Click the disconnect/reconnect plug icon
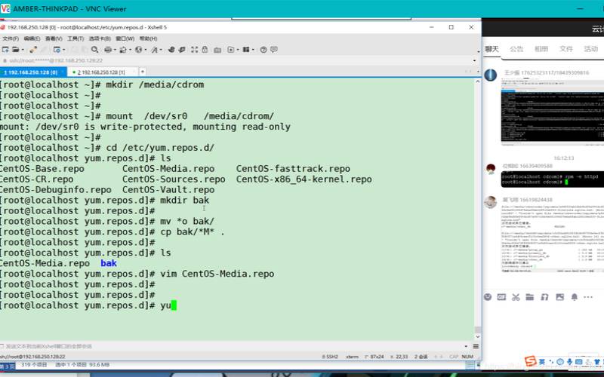Viewport: 604px width, 377px height. click(33, 50)
